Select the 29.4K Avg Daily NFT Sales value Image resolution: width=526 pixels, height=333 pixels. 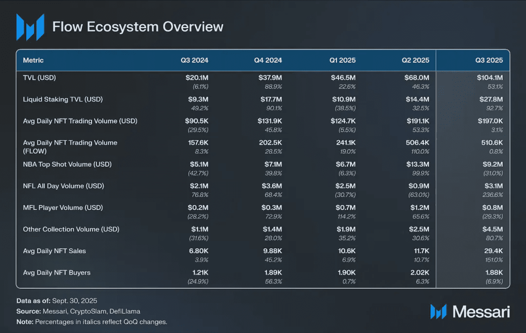pos(493,251)
